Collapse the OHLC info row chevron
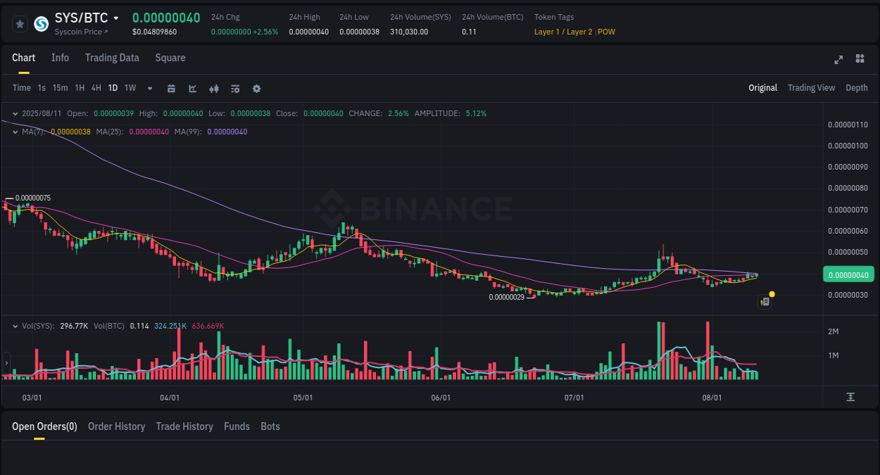 [15, 113]
